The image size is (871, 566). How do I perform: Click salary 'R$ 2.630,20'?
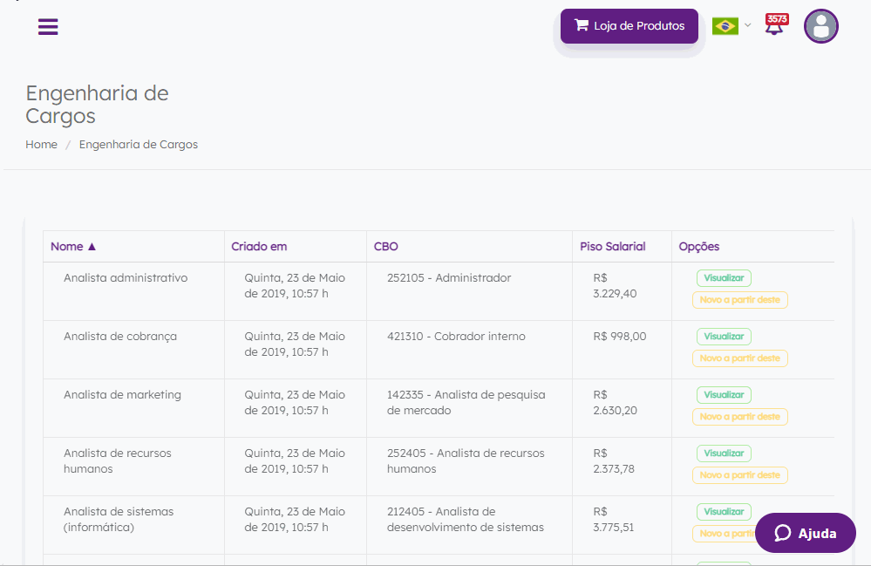point(615,403)
